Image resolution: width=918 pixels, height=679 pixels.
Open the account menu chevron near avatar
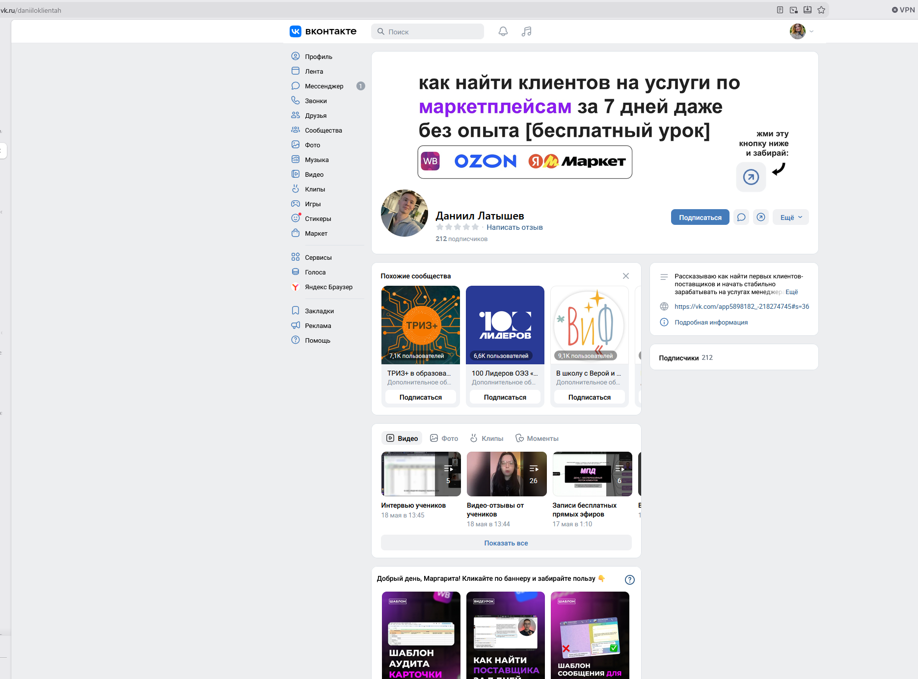coord(811,31)
